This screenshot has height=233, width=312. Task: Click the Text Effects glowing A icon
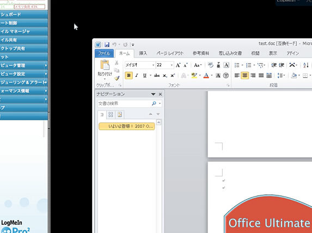click(183, 76)
